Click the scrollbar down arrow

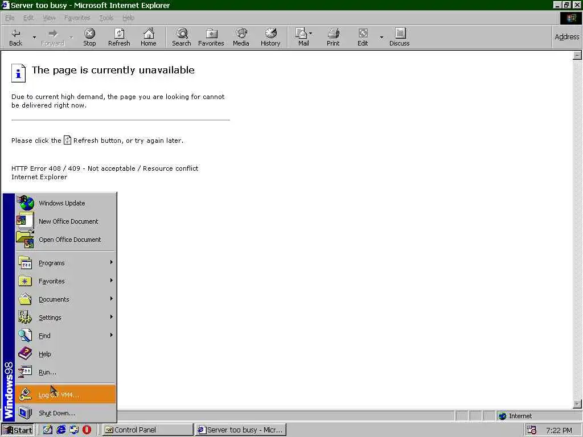click(577, 403)
